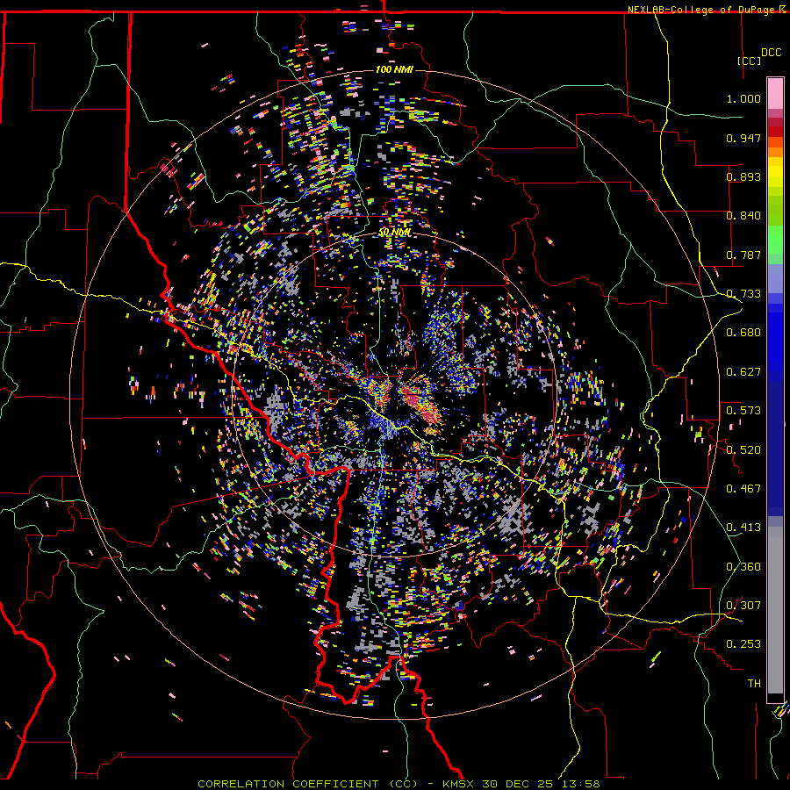Image resolution: width=790 pixels, height=790 pixels.
Task: Click the bright green color scale segment
Action: click(x=775, y=238)
